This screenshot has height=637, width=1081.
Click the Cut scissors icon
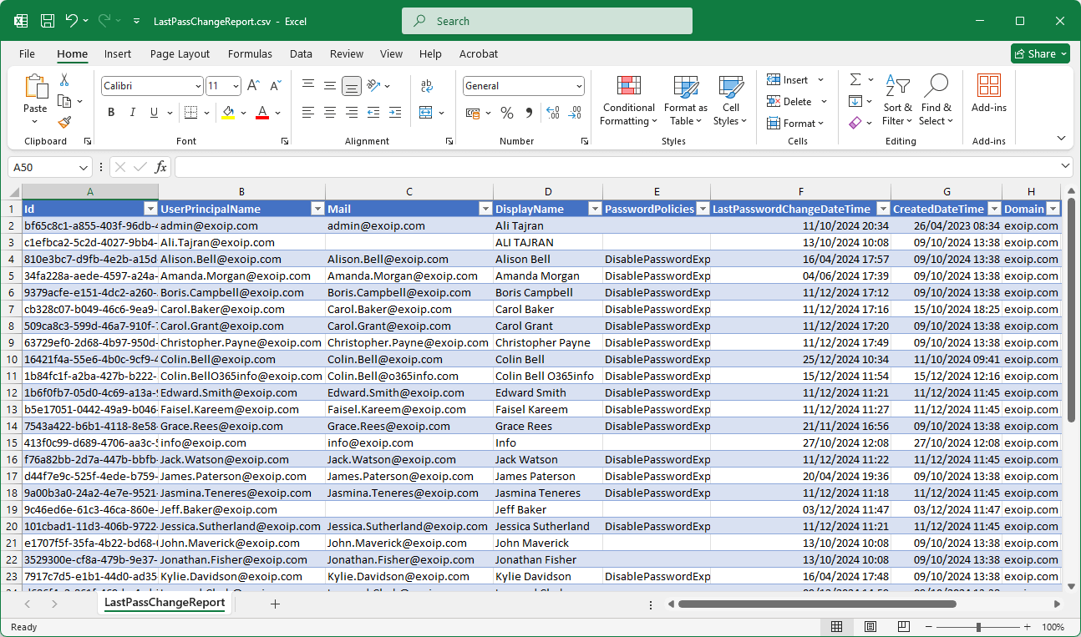coord(64,80)
